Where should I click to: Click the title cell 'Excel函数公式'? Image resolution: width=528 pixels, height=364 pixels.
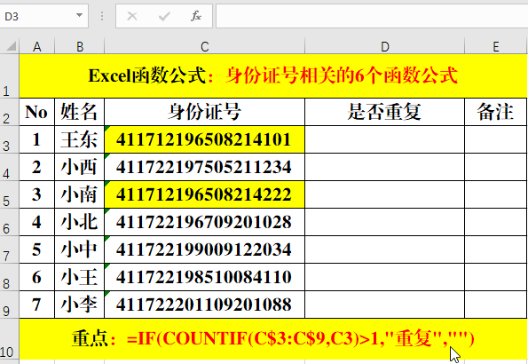pyautogui.click(x=273, y=75)
